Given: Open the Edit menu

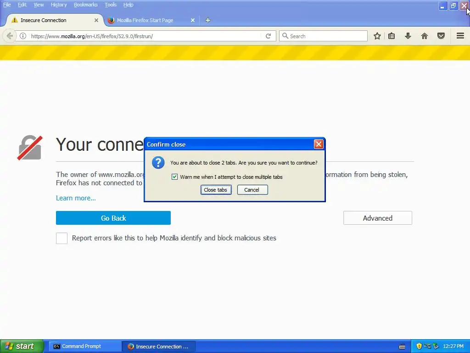Looking at the screenshot, I should [x=22, y=5].
